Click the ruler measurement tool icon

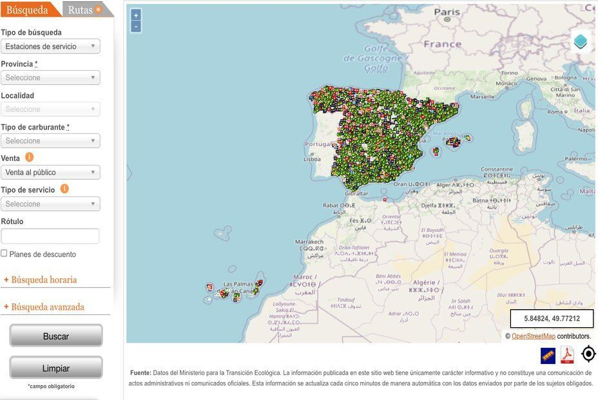(x=548, y=356)
